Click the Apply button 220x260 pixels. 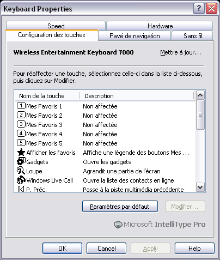tap(150, 249)
